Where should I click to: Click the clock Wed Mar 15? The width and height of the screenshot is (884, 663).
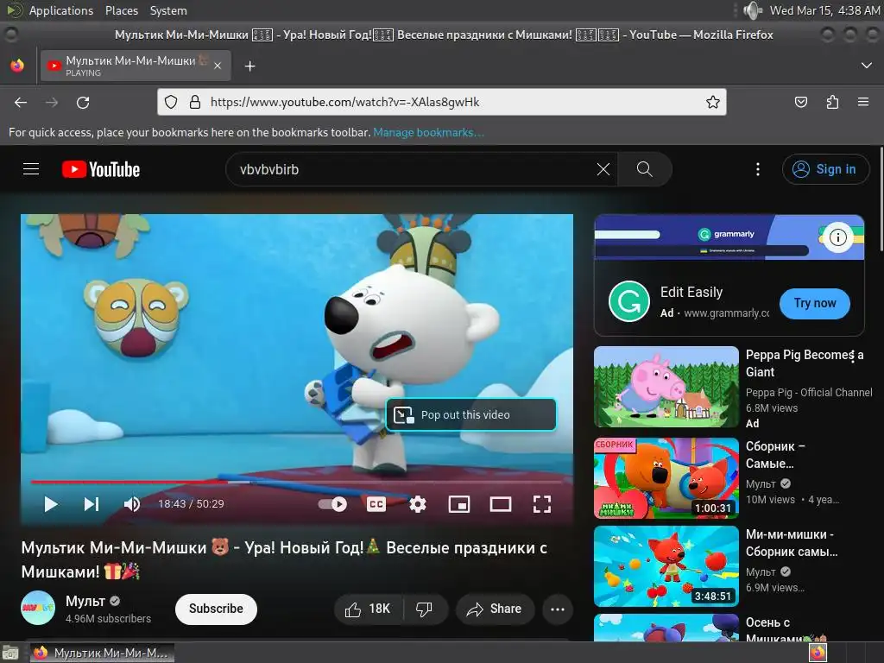824,10
